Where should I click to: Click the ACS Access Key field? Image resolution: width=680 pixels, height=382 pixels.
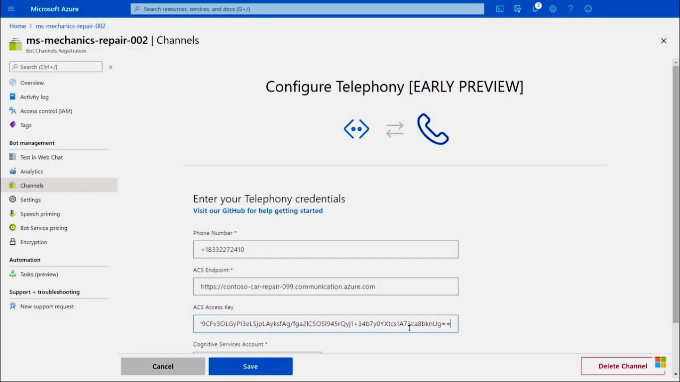pyautogui.click(x=326, y=324)
